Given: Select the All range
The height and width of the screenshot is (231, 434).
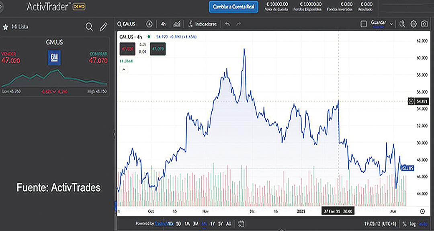Looking at the screenshot, I should tap(229, 223).
